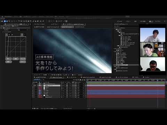The image size is (167, 125).
Task: Switch to the Layer (none) viewer tab
Action: (x=55, y=24)
